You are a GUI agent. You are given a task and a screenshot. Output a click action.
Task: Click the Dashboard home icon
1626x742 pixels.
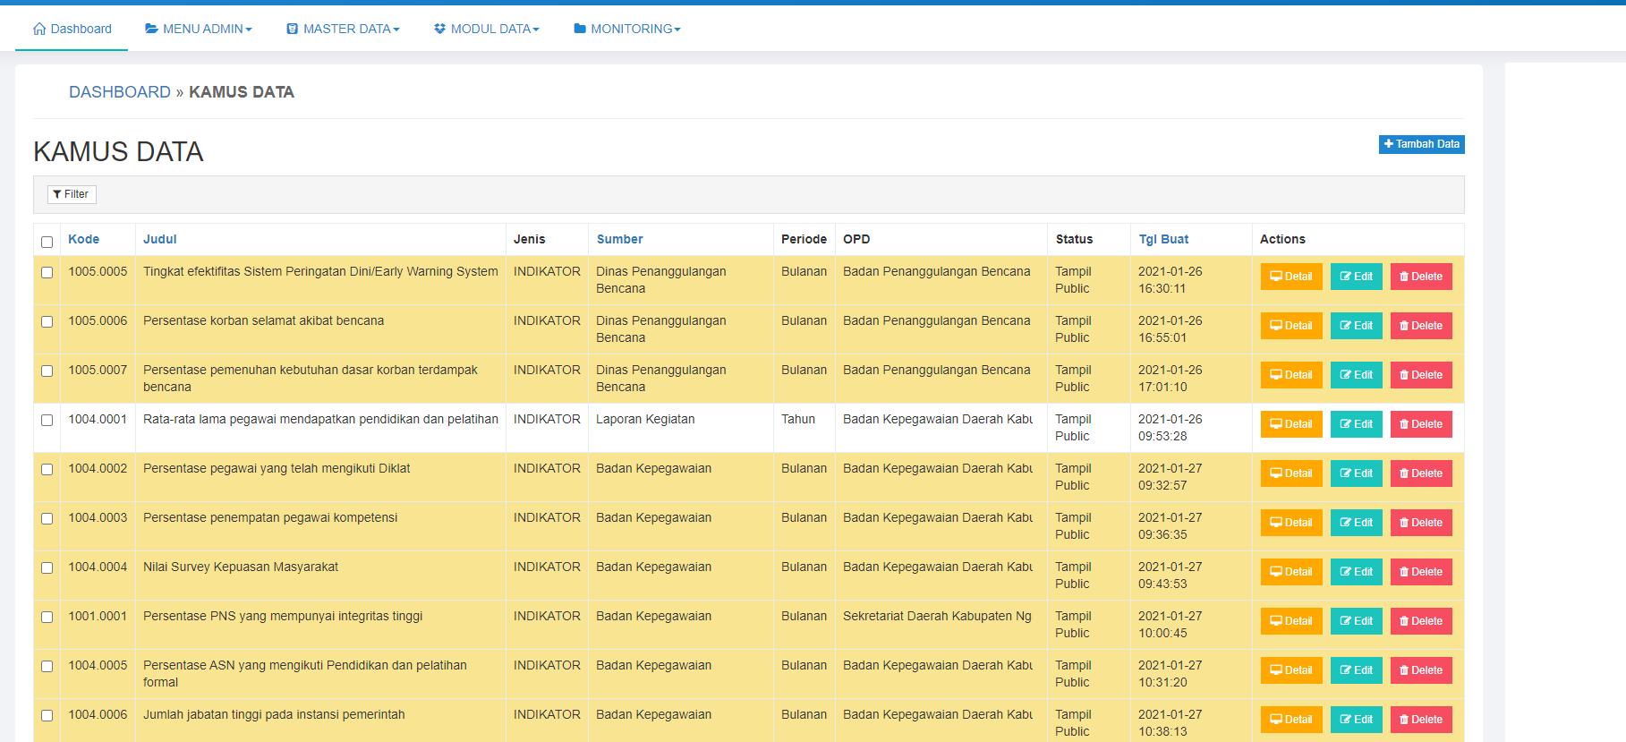click(x=39, y=29)
